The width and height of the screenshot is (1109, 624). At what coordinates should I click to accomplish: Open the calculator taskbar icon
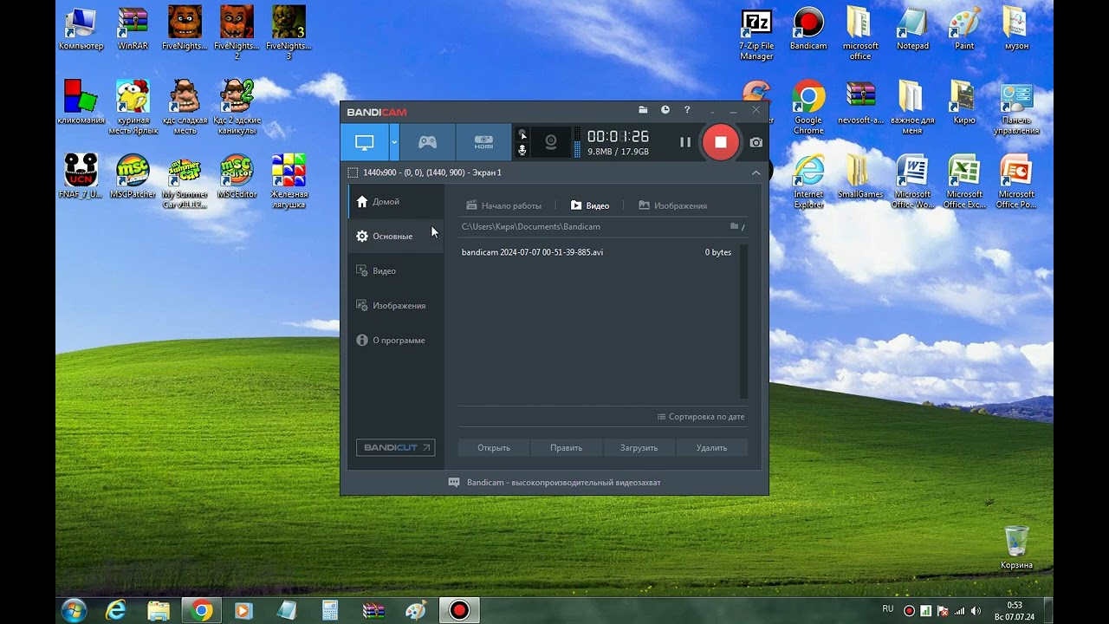pyautogui.click(x=330, y=611)
